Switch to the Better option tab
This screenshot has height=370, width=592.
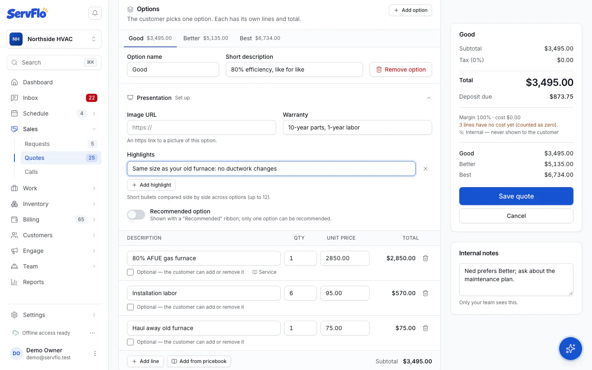pos(206,38)
